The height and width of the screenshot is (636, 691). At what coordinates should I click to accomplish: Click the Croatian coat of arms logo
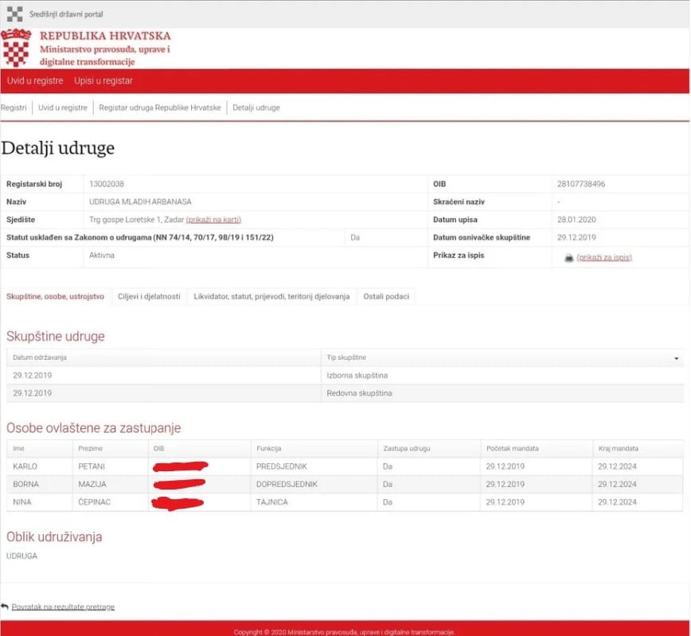click(x=16, y=49)
